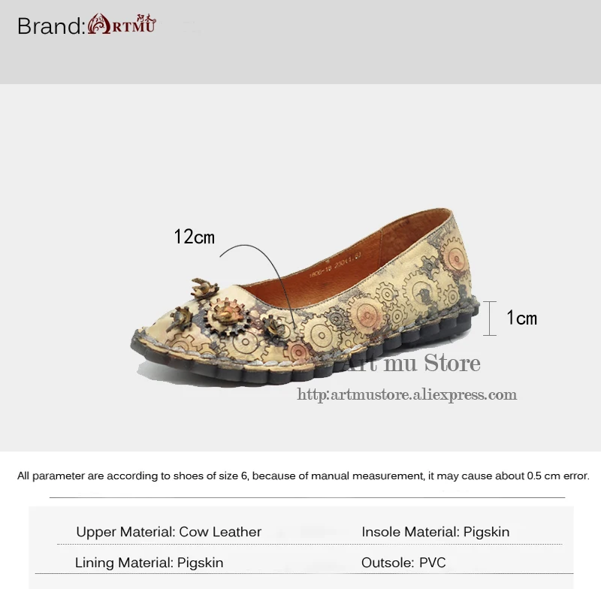Click 'Outsole: PVC' entry
The width and height of the screenshot is (601, 601).
403,563
